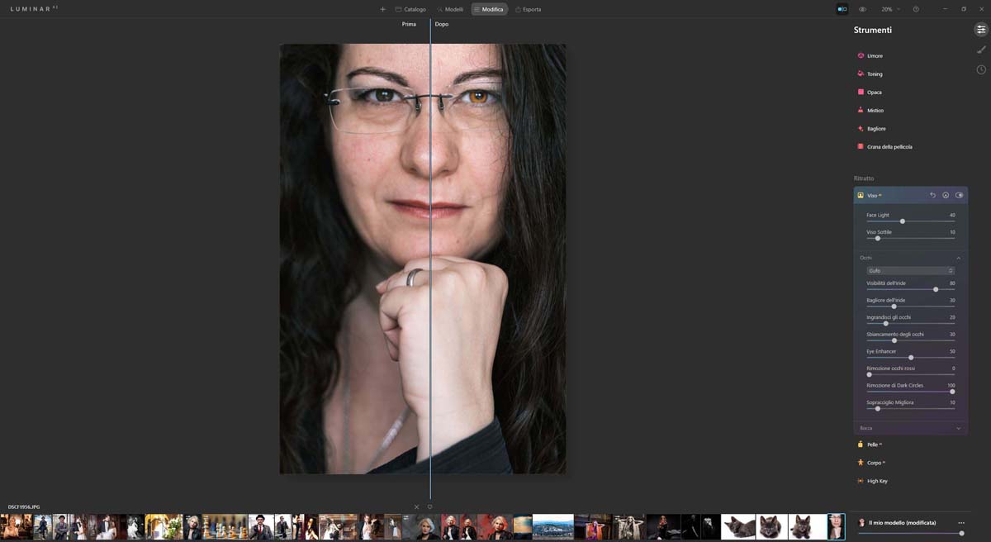Open the Strumenti sliders panel icon
Screen dimensions: 991x542
[x=981, y=30]
